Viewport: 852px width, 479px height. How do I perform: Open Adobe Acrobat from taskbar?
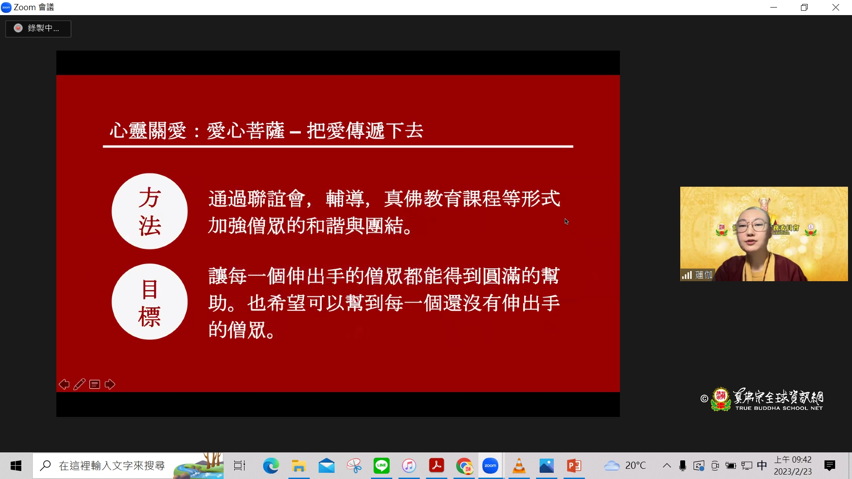(x=436, y=466)
